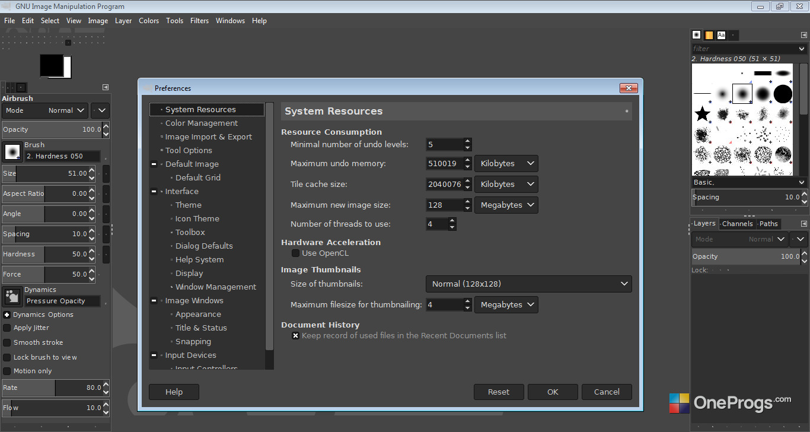The image size is (810, 432).
Task: Click the foreground black color swatch
Action: coord(52,65)
